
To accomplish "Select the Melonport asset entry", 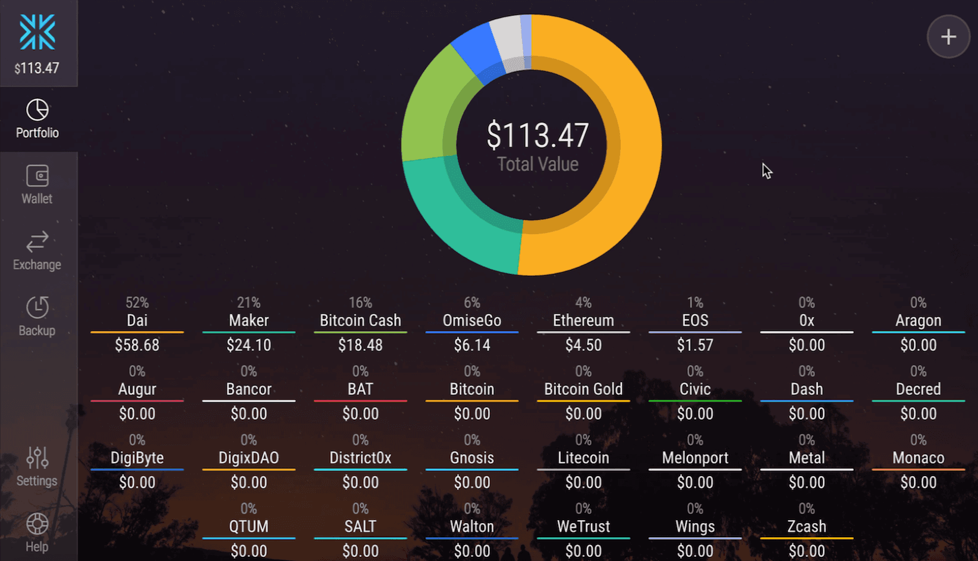I will coord(695,461).
